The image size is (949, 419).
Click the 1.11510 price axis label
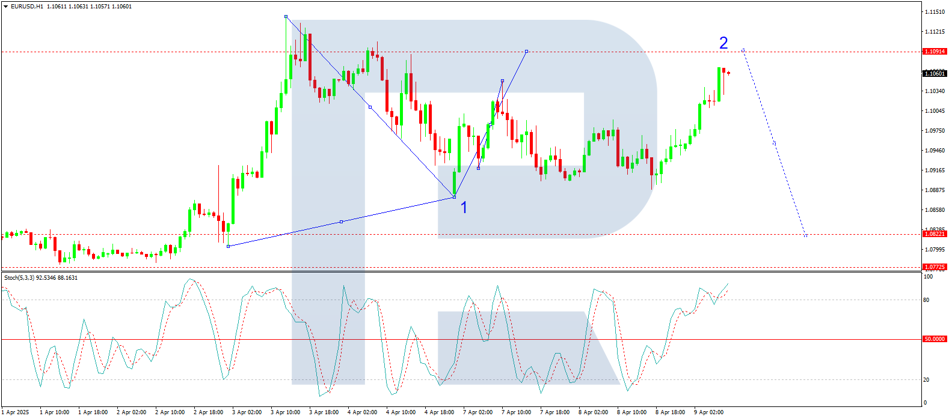tap(935, 12)
